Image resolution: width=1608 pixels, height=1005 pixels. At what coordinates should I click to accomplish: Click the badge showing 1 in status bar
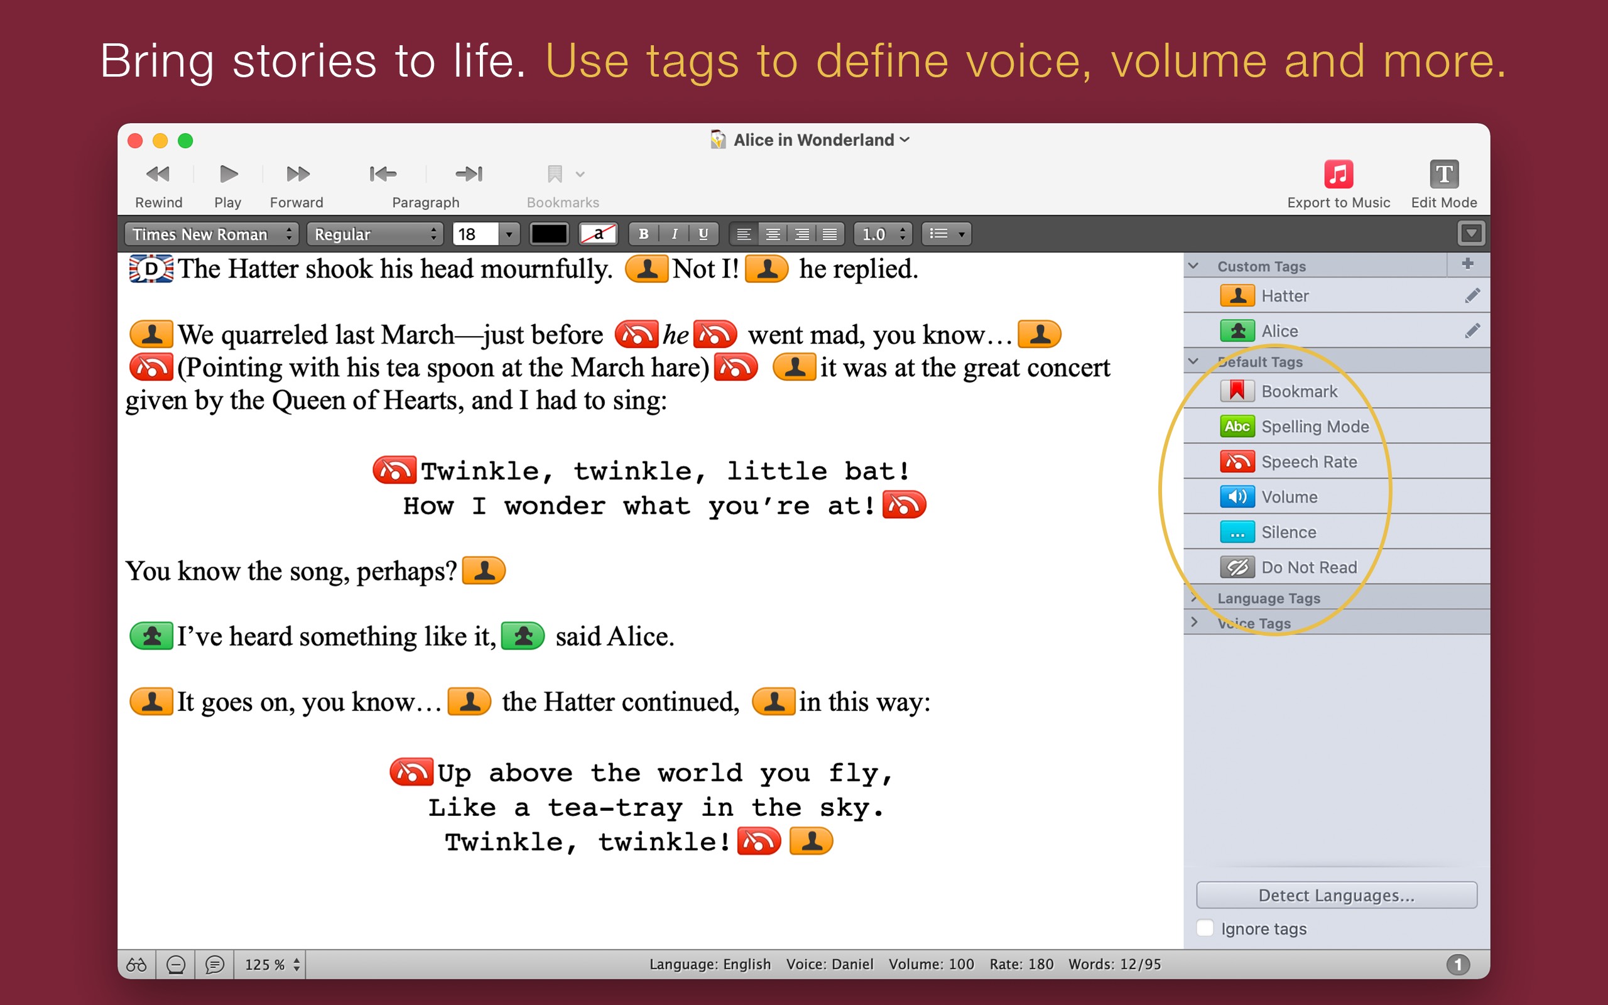pos(1458,964)
